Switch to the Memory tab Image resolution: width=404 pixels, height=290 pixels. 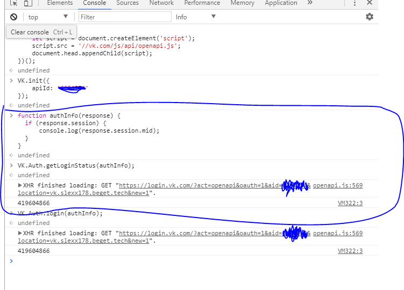[x=242, y=3]
